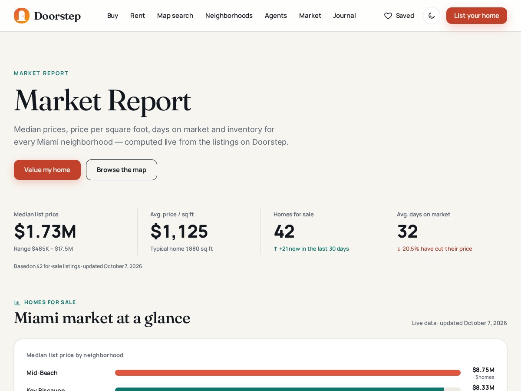
Task: Toggle dark mode with the moon icon
Action: (x=432, y=16)
